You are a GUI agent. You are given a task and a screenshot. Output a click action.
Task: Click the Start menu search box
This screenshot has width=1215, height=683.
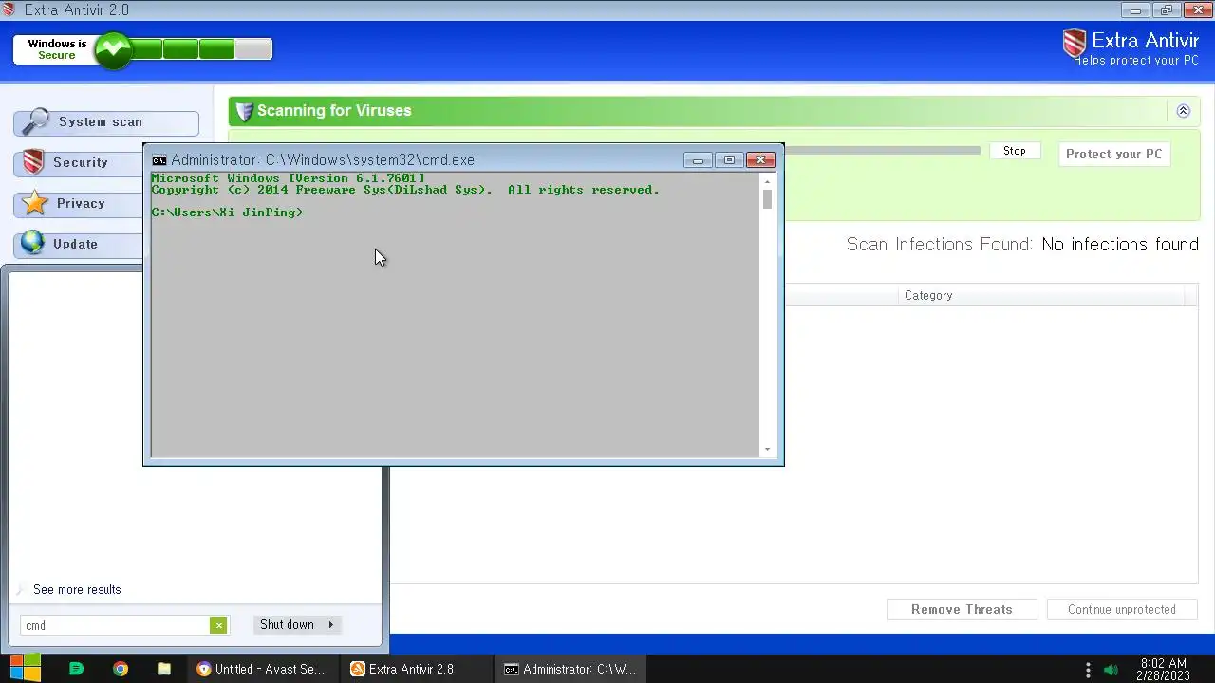click(116, 625)
